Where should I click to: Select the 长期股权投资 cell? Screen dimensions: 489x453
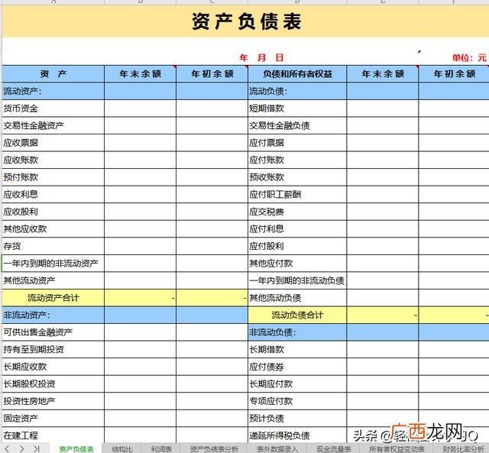(53, 383)
